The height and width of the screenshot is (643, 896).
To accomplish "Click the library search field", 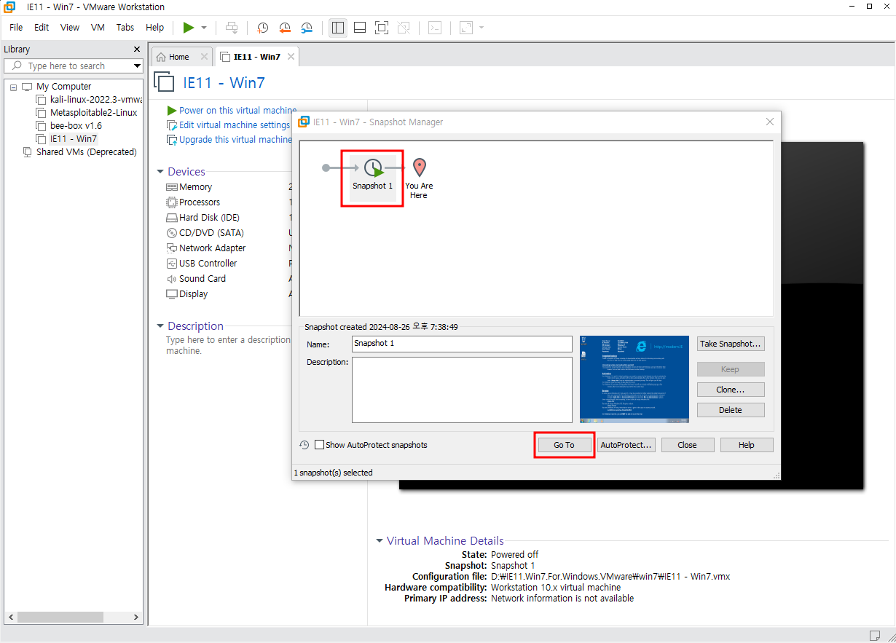I will coord(73,66).
